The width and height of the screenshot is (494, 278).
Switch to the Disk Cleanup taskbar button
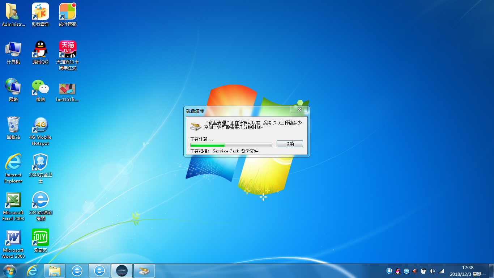pyautogui.click(x=144, y=271)
